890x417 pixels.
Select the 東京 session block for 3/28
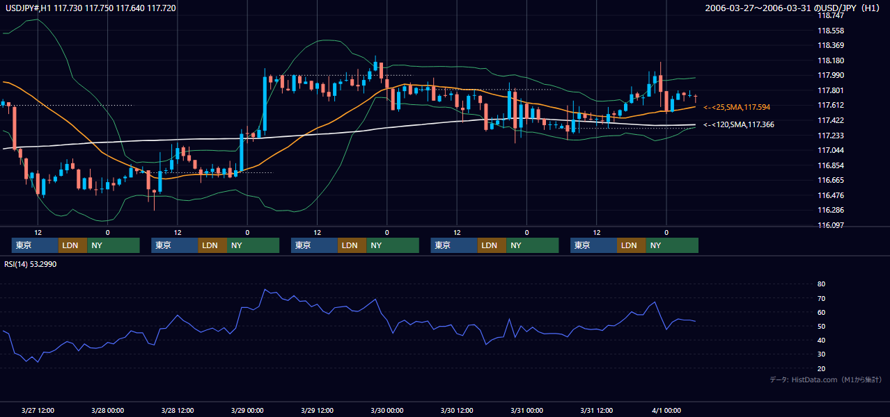pos(175,245)
